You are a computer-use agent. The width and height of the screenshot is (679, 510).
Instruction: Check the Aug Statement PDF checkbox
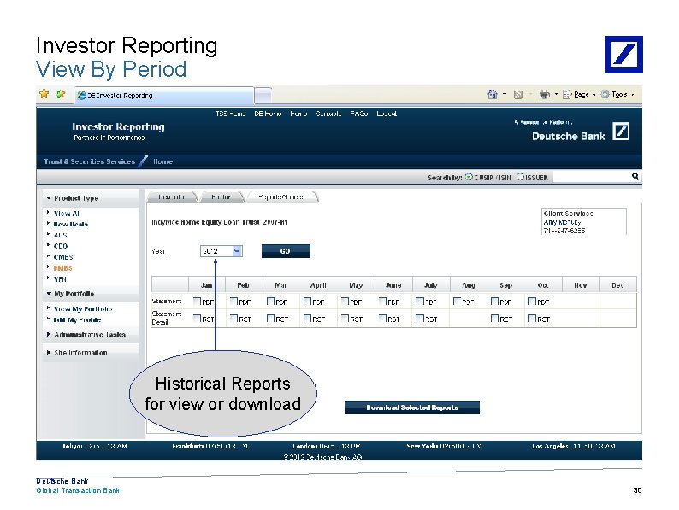(x=458, y=301)
